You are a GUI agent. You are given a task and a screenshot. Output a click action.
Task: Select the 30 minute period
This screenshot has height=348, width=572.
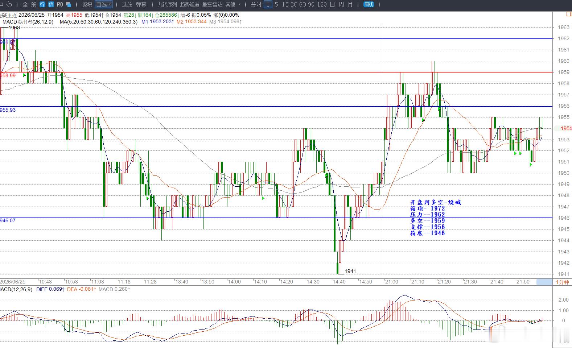point(294,4)
